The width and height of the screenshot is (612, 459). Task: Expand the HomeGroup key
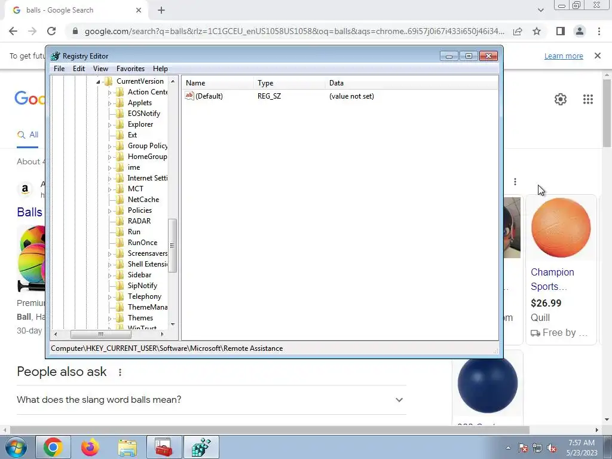pyautogui.click(x=110, y=157)
